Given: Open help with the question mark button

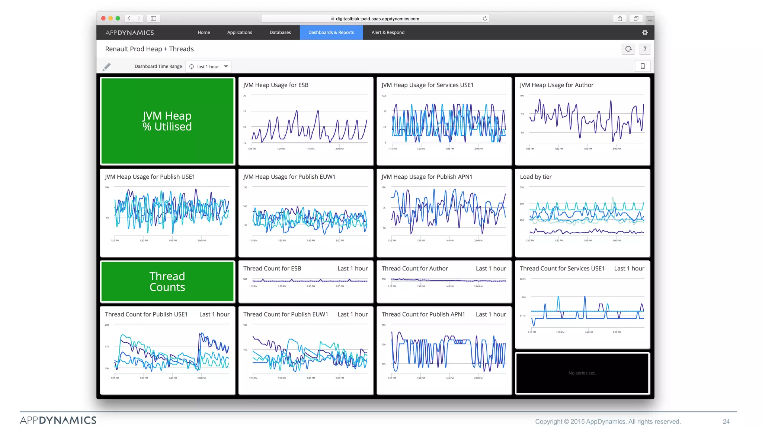Looking at the screenshot, I should point(645,49).
